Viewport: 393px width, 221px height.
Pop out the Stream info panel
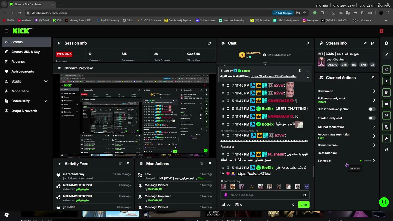[x=372, y=43]
